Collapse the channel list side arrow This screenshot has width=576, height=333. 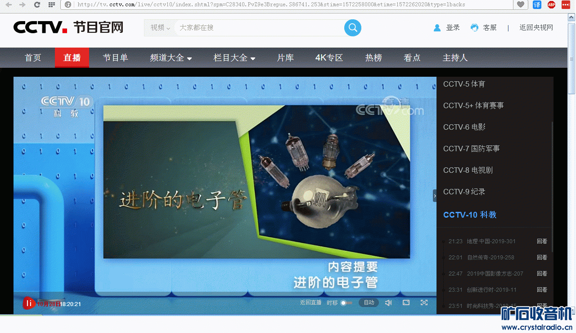click(x=435, y=196)
